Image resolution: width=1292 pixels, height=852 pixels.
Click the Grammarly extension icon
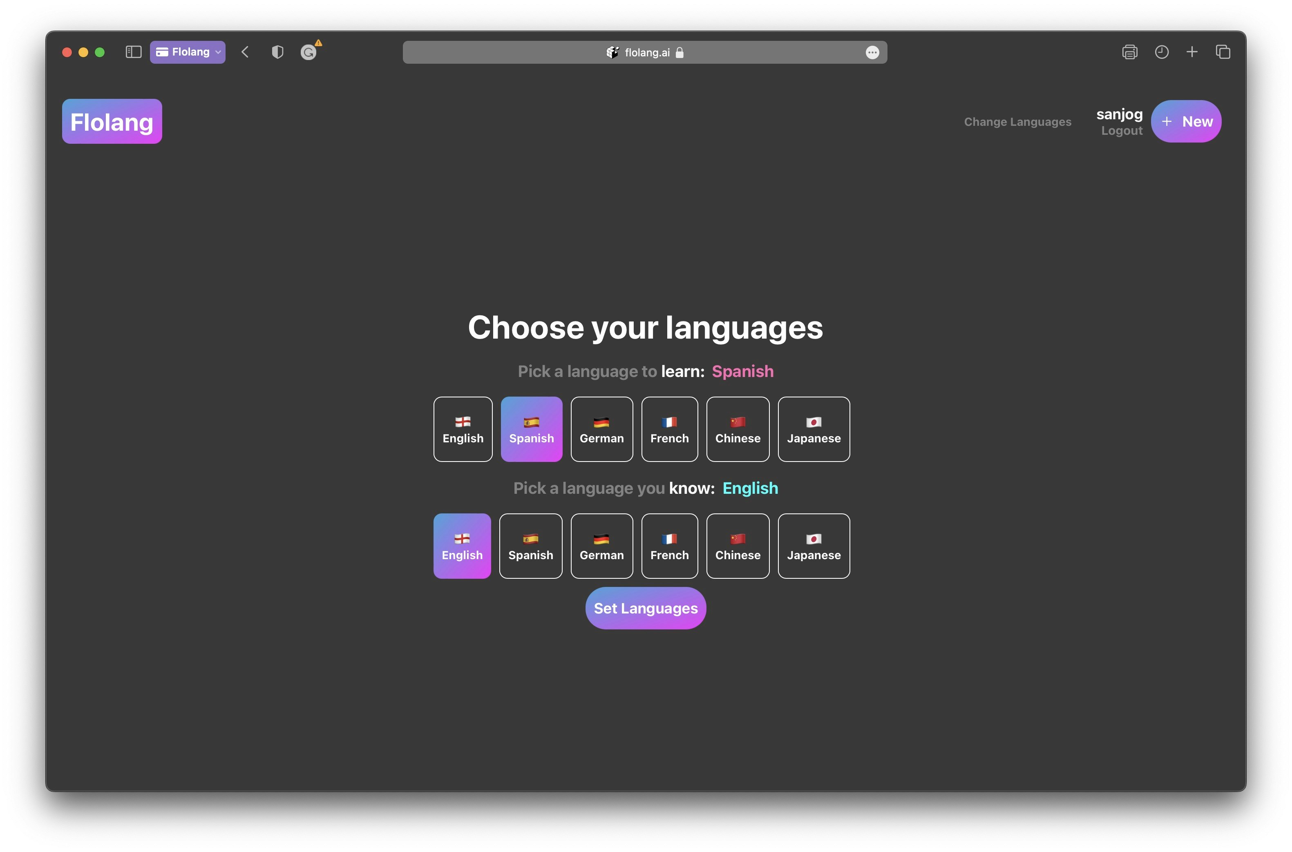(x=309, y=52)
